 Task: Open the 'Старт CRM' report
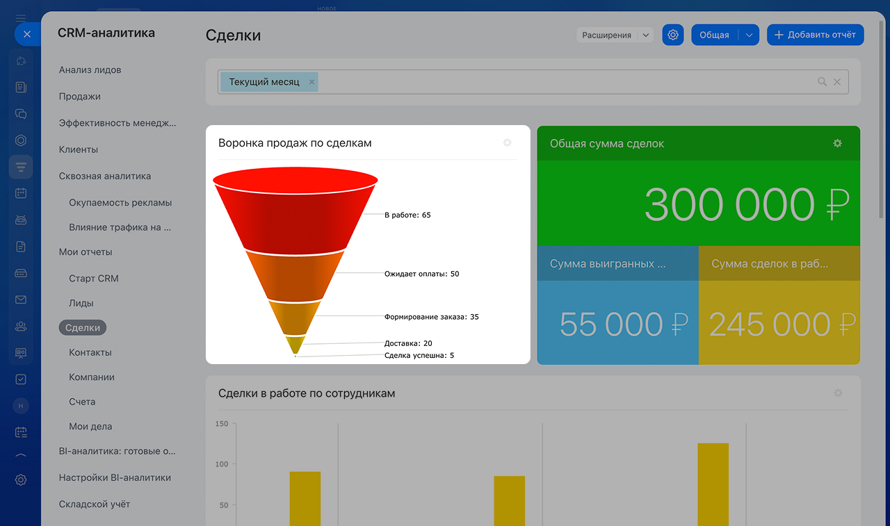94,279
